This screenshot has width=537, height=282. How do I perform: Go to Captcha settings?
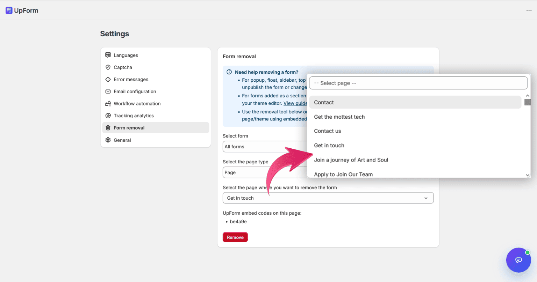click(x=156, y=67)
